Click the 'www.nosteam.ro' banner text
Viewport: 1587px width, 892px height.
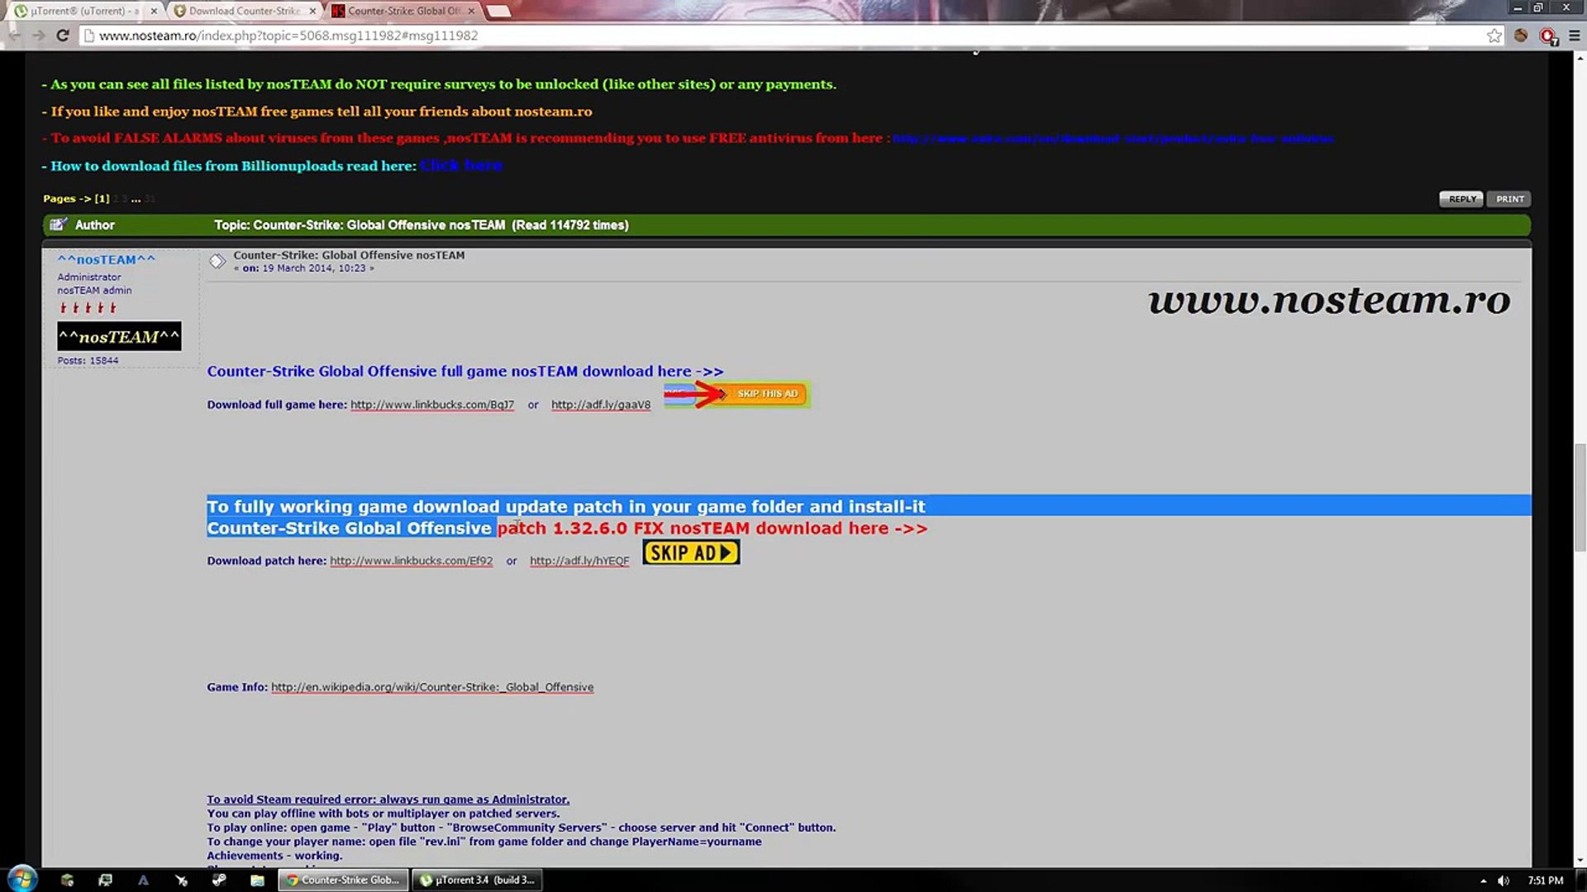point(1329,300)
